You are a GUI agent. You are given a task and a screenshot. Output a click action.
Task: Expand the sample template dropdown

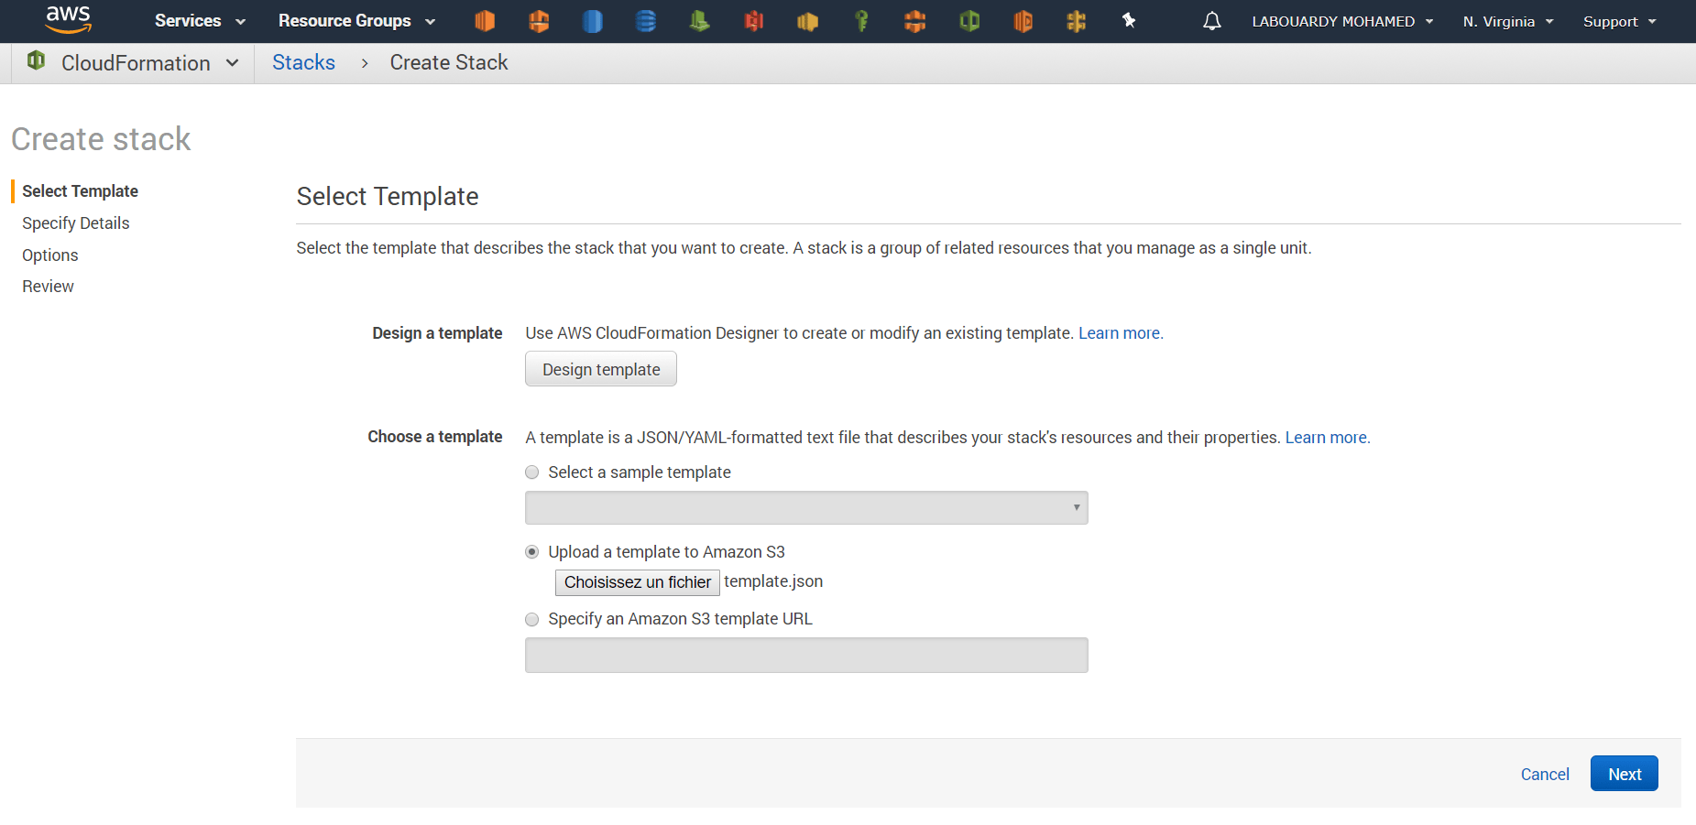pos(805,508)
